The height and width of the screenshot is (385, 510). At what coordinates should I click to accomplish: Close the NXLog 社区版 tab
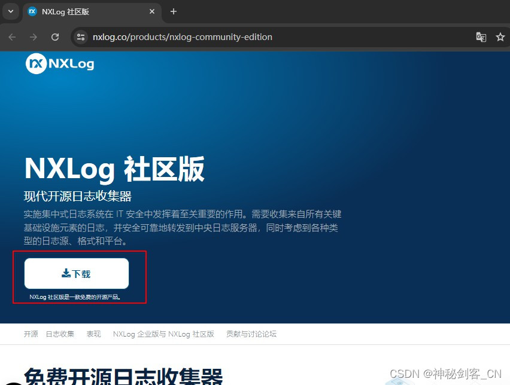(152, 12)
